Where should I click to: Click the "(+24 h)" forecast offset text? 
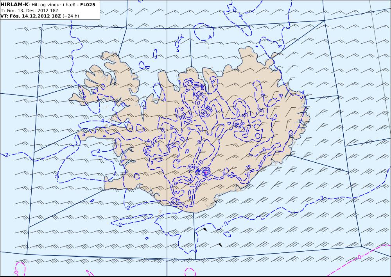click(70, 16)
